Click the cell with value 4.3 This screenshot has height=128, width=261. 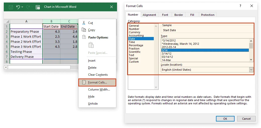click(51, 32)
